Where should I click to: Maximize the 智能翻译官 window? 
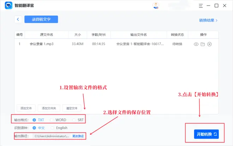click(216, 6)
